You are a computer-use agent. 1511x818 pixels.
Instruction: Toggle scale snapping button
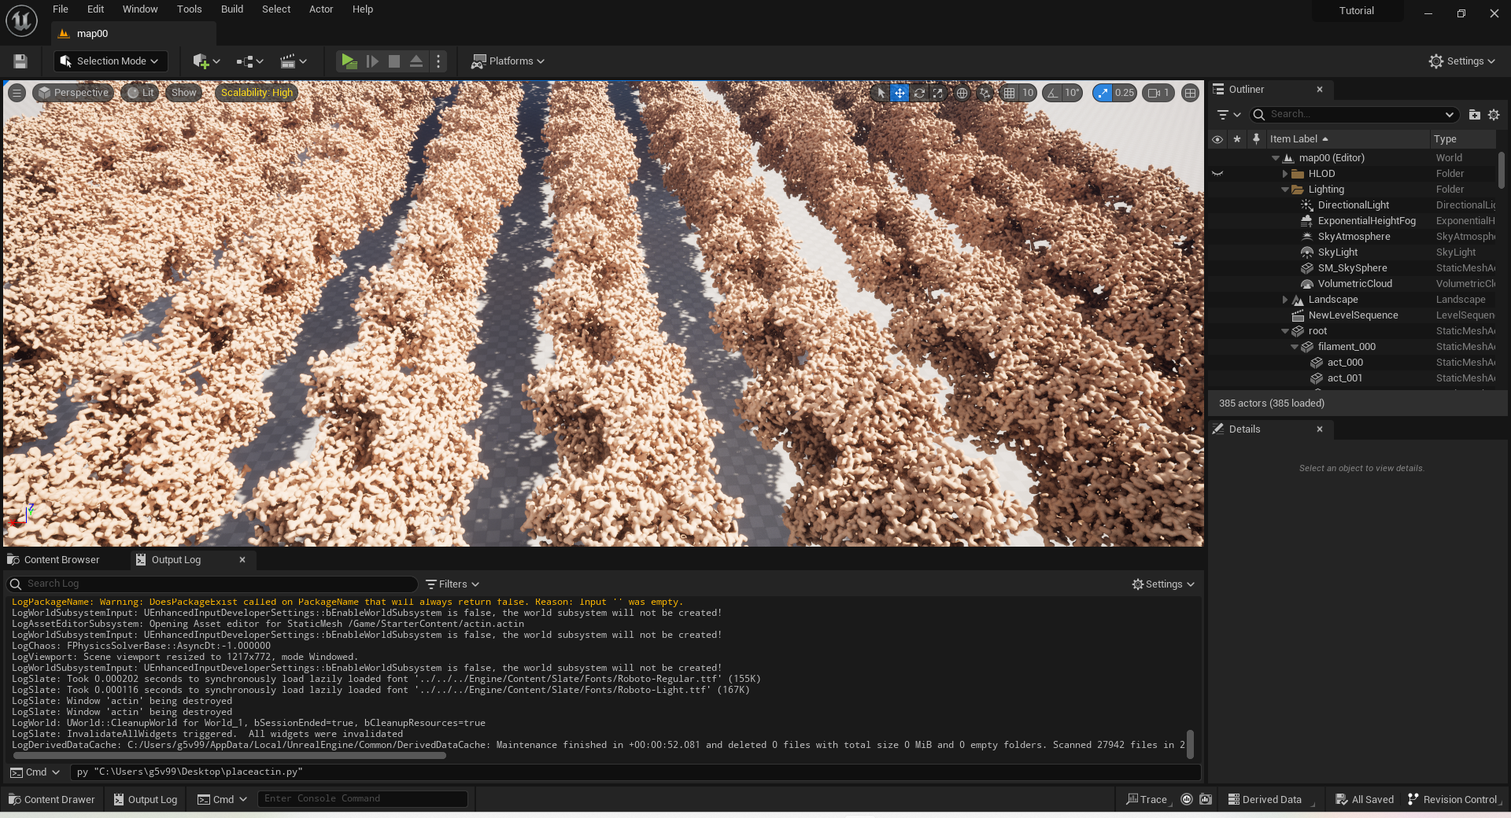(x=1103, y=93)
